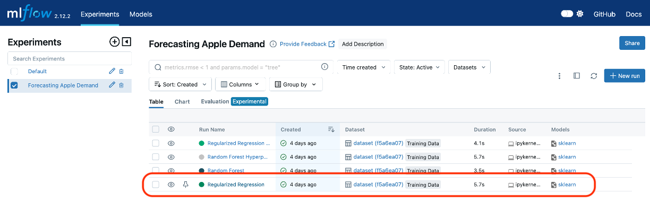Image resolution: width=650 pixels, height=210 pixels.
Task: Open the Docs link in header
Action: (634, 14)
